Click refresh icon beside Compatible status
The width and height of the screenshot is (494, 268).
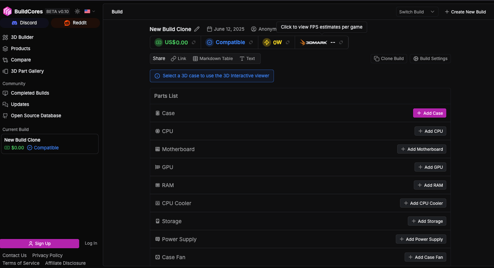coord(251,42)
